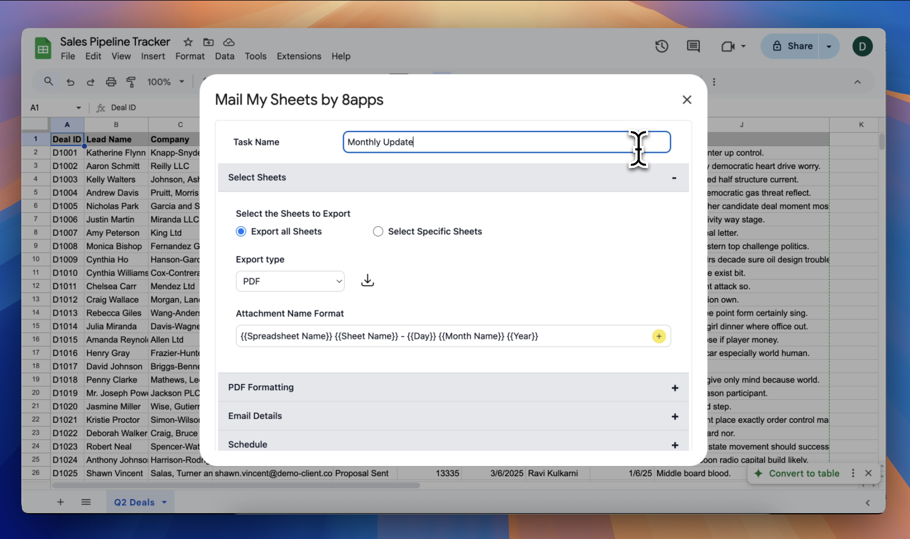Click the download export preview icon

point(367,281)
